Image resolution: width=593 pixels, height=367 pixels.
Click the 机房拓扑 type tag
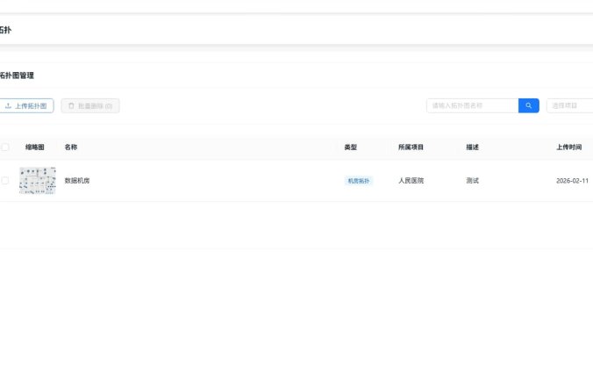click(x=359, y=181)
